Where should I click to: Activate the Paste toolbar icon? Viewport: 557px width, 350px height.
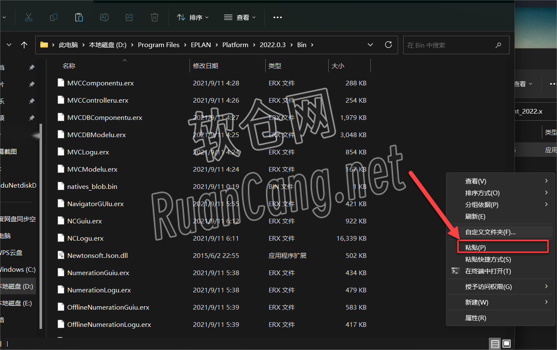pyautogui.click(x=79, y=17)
